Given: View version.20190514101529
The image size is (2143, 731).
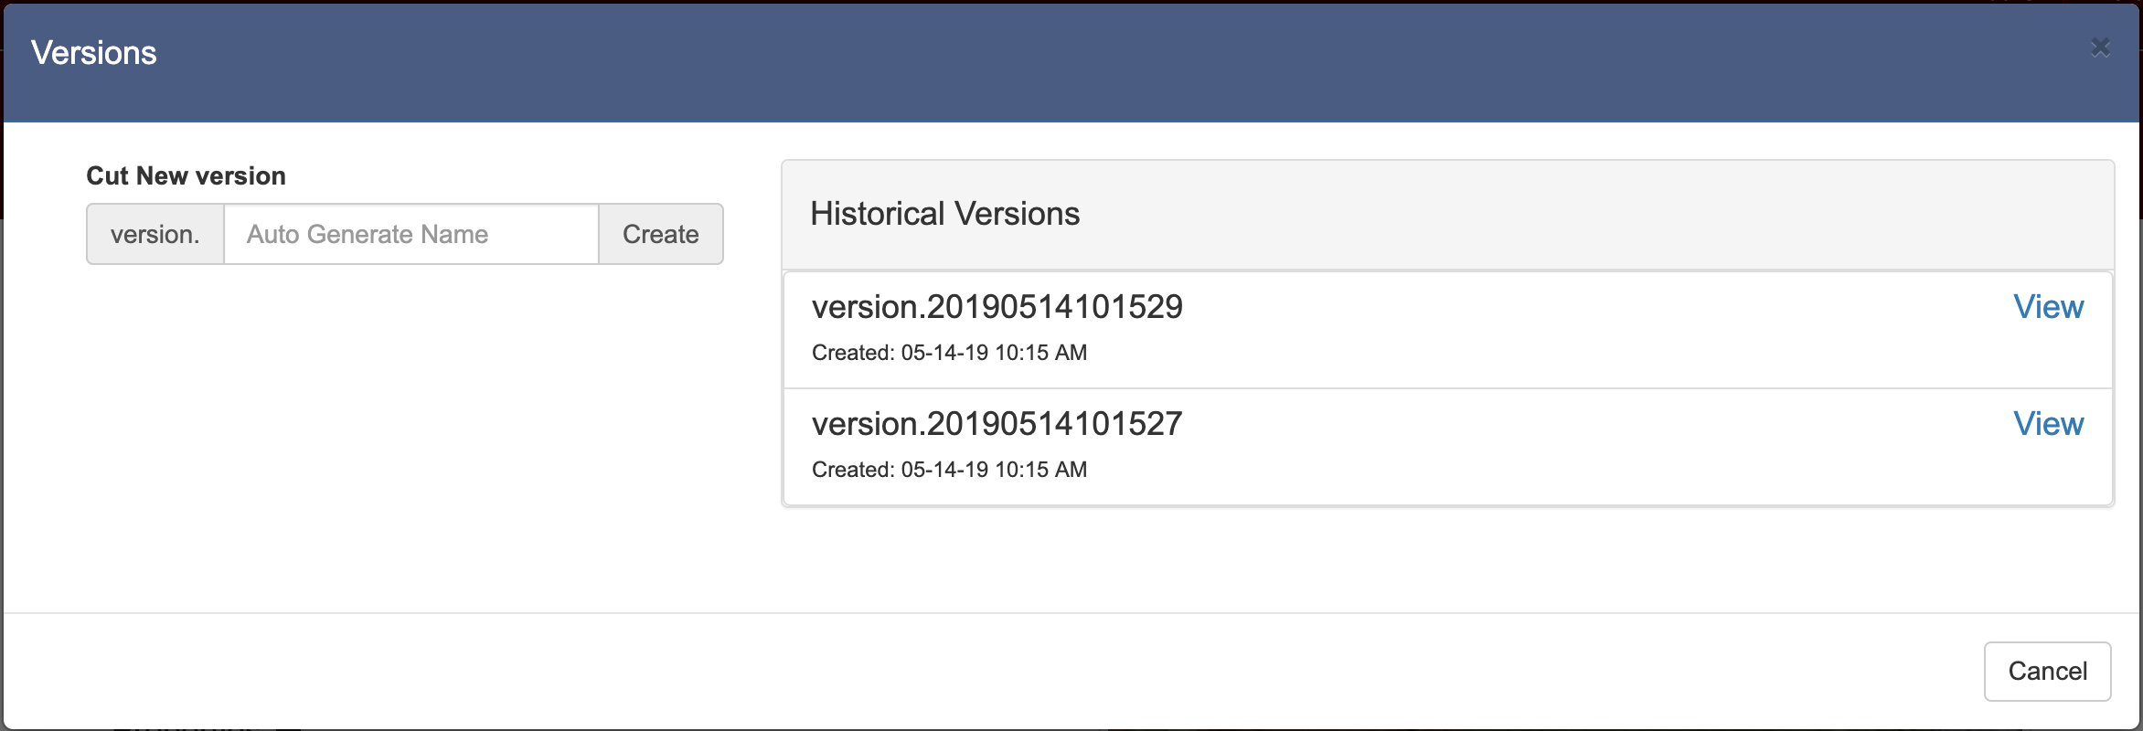Looking at the screenshot, I should (x=2048, y=307).
